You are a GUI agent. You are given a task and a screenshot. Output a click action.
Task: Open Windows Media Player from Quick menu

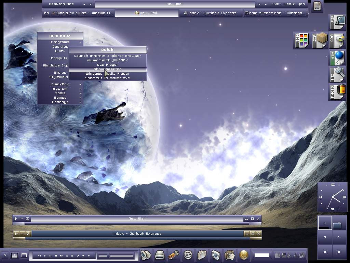tap(108, 74)
